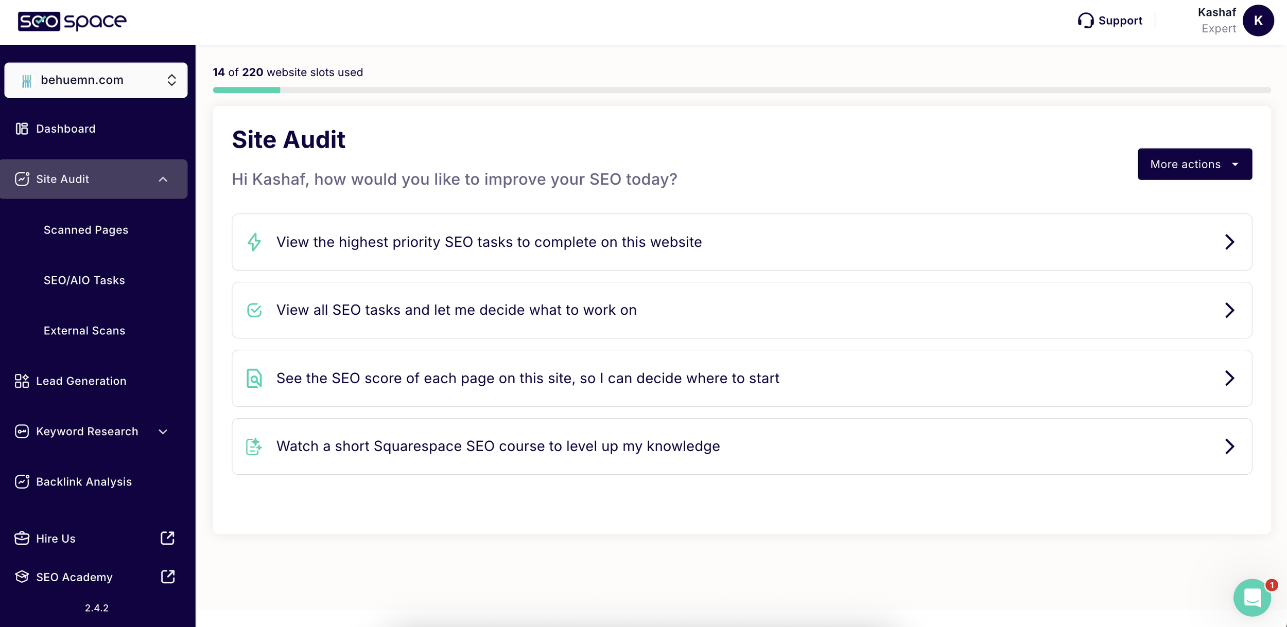
Task: Click the Support headset icon
Action: coord(1085,21)
